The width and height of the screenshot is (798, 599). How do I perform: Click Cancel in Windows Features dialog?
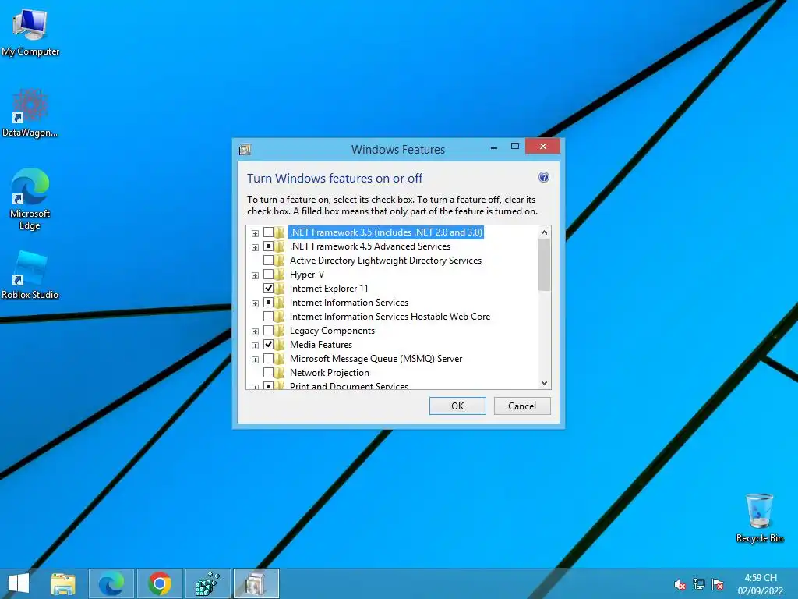click(x=522, y=406)
